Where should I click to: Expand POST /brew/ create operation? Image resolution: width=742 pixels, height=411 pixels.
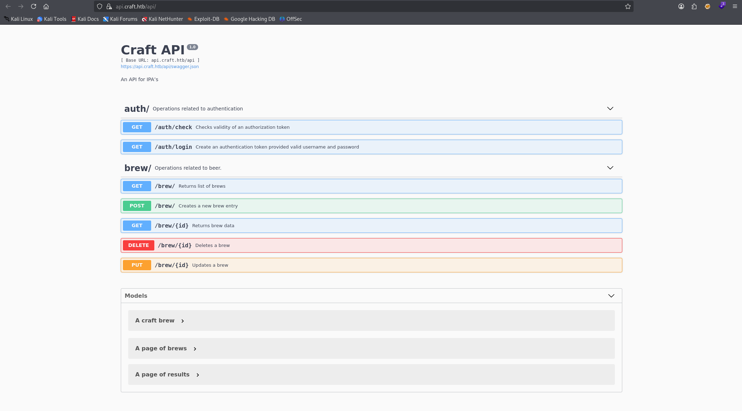click(x=371, y=206)
